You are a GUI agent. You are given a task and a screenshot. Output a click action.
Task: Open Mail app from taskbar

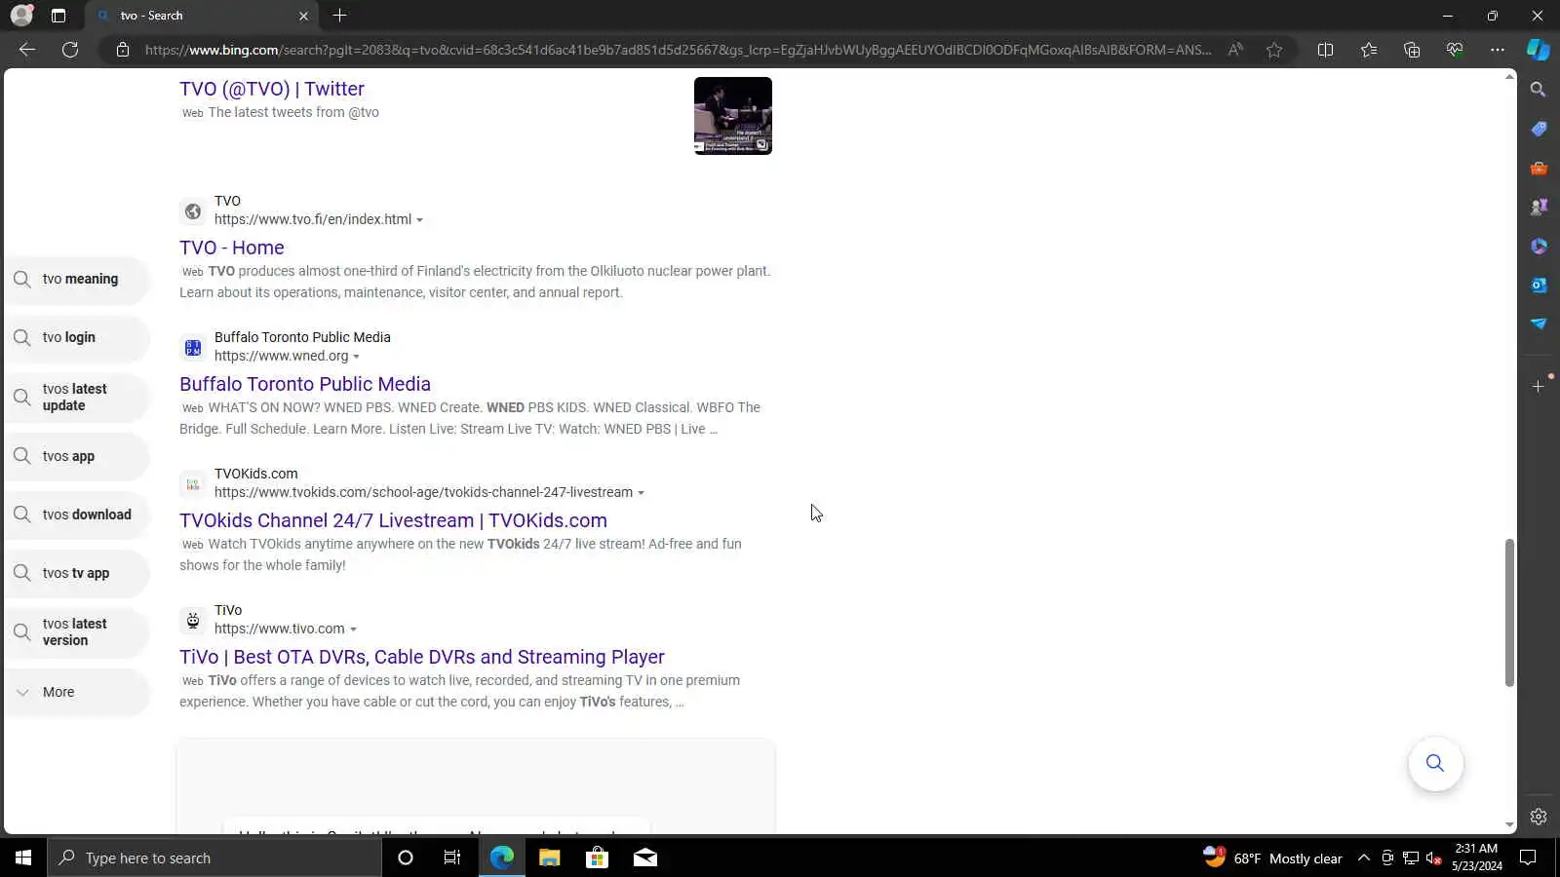coord(645,858)
